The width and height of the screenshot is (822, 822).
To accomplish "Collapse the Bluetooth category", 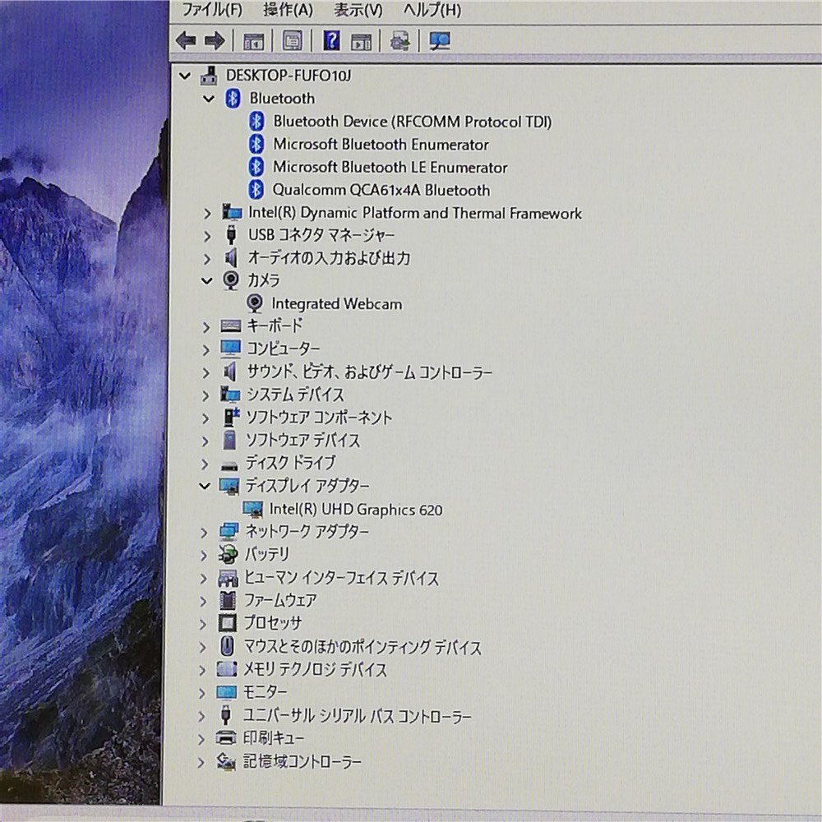I will [x=209, y=99].
